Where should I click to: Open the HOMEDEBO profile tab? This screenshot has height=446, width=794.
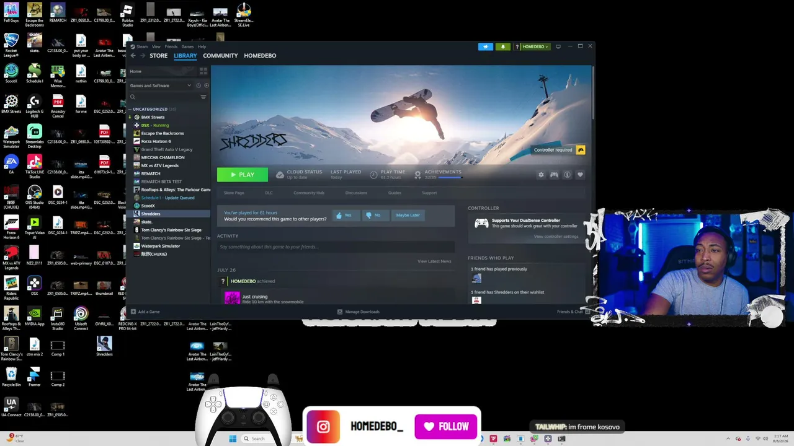pyautogui.click(x=260, y=56)
